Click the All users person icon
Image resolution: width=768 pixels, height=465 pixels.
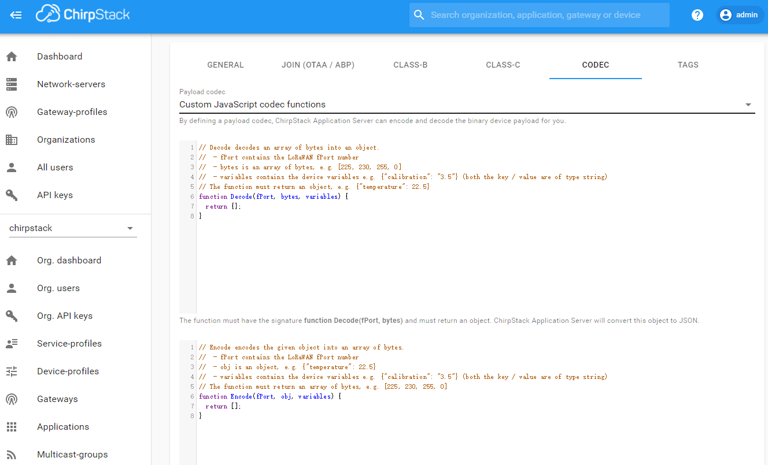[x=12, y=168]
